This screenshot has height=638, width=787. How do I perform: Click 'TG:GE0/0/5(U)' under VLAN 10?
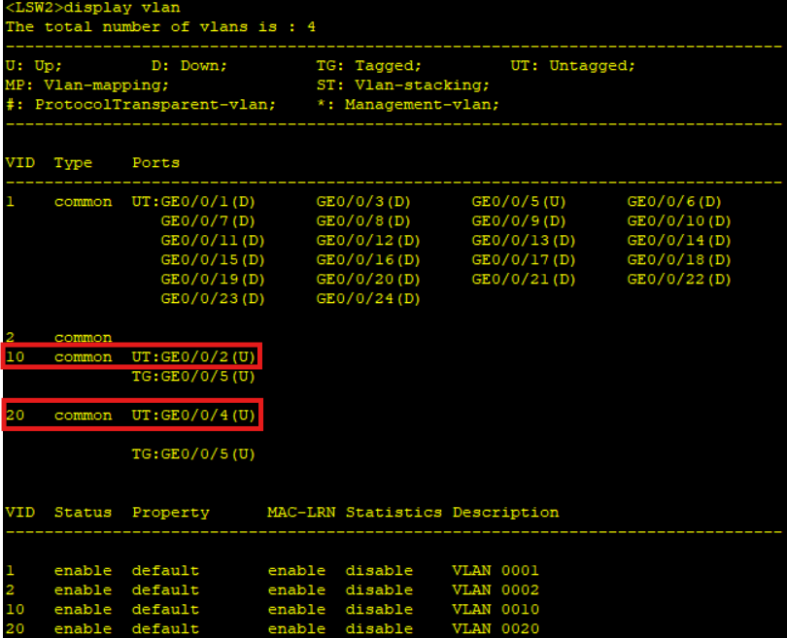pos(193,377)
